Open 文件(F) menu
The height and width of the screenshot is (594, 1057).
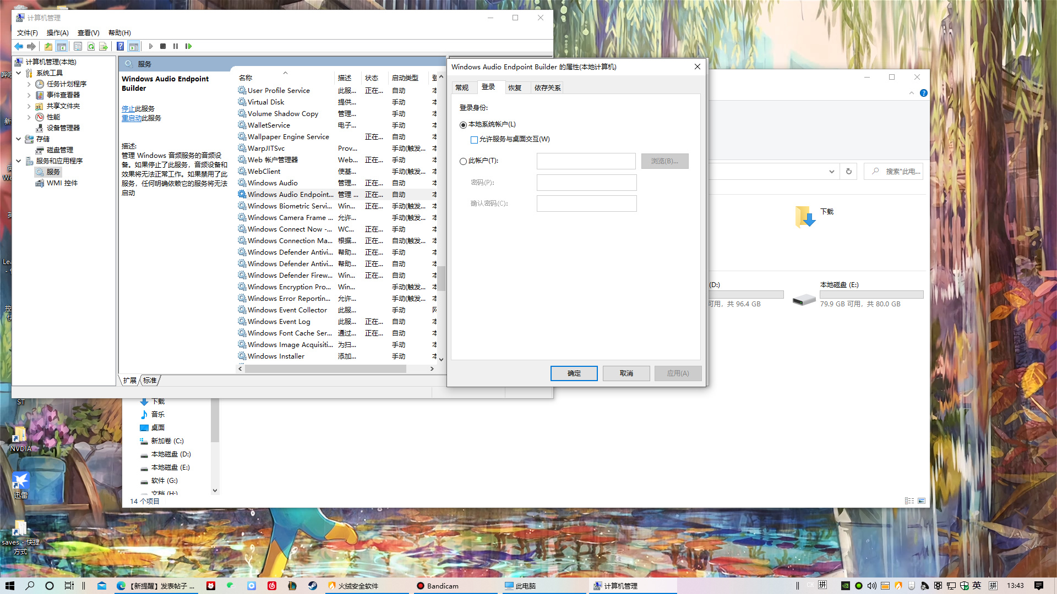click(x=28, y=33)
